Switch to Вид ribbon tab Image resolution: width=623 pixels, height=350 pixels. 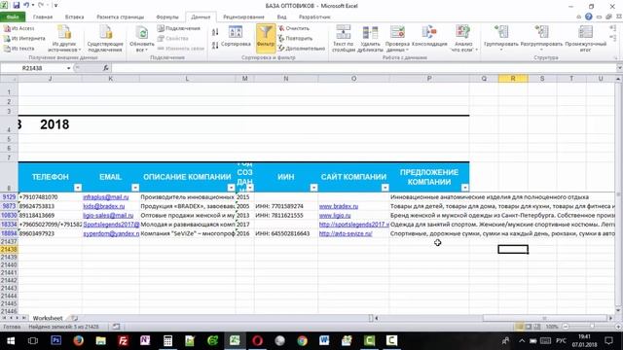[281, 17]
